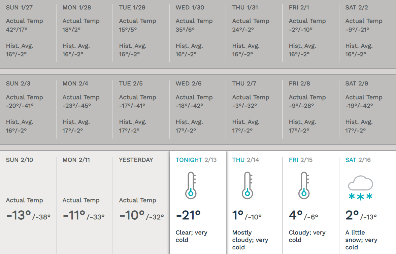Click the snow cloud icon for SAT 2/16

360,188
